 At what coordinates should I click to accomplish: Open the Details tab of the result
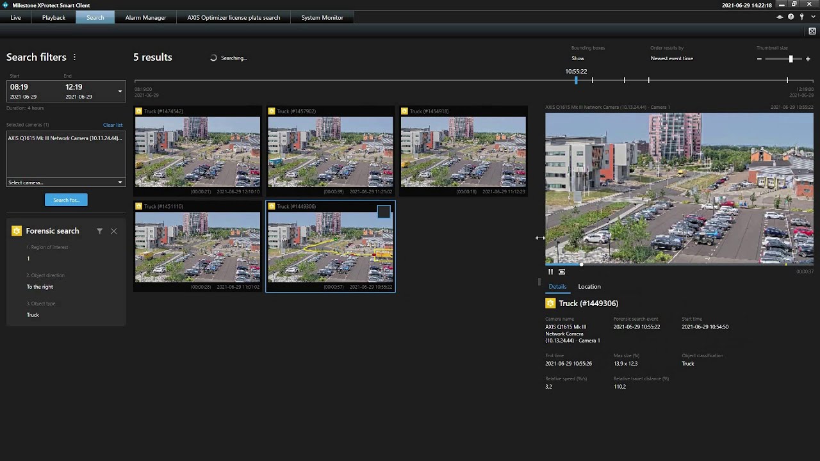tap(557, 287)
